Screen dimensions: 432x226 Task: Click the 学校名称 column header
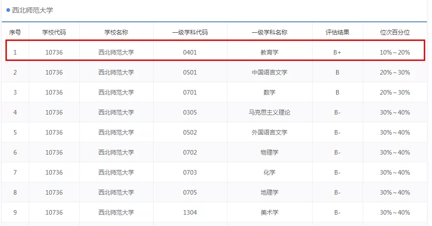116,32
